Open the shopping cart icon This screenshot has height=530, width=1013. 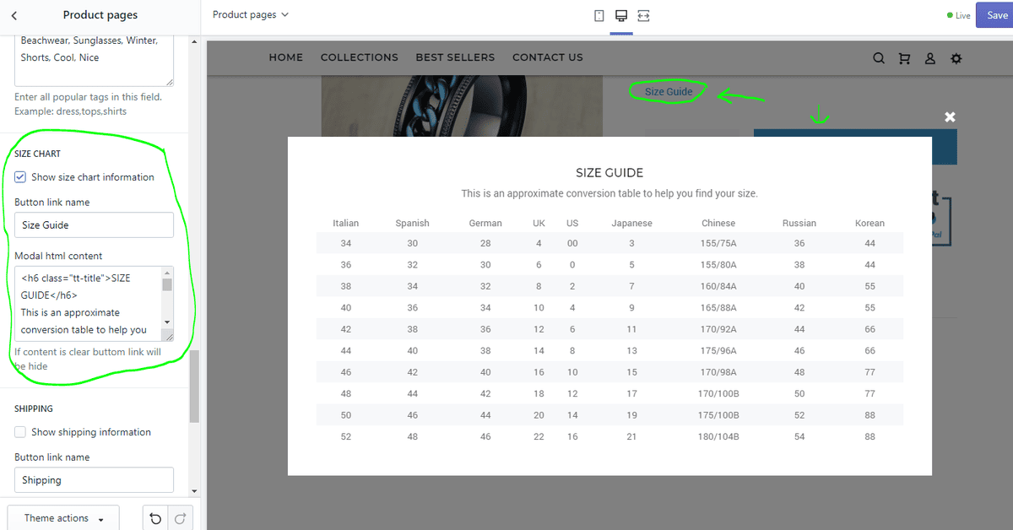pyautogui.click(x=905, y=58)
